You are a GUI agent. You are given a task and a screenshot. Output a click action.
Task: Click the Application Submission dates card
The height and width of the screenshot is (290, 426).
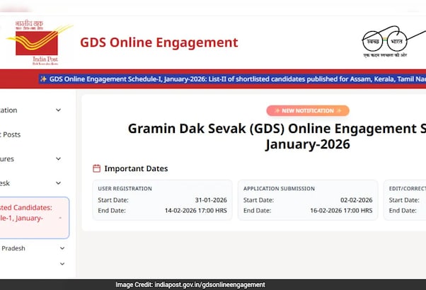pos(308,200)
